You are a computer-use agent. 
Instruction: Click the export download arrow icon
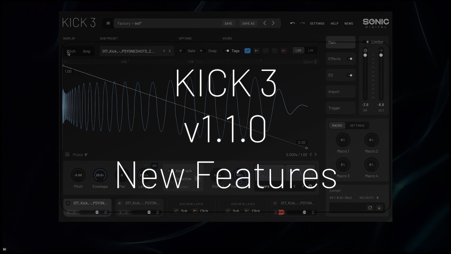pos(379,208)
